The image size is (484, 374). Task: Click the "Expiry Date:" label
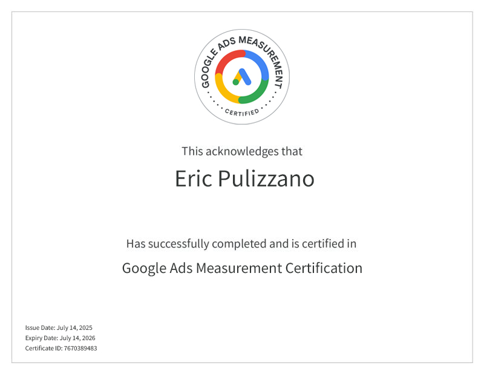[x=42, y=338]
